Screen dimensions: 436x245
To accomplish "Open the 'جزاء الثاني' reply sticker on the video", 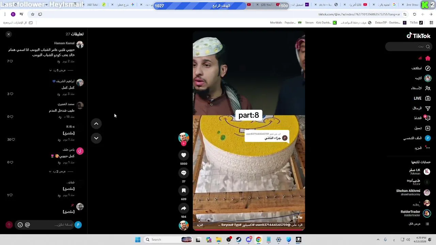I will 267,136.
